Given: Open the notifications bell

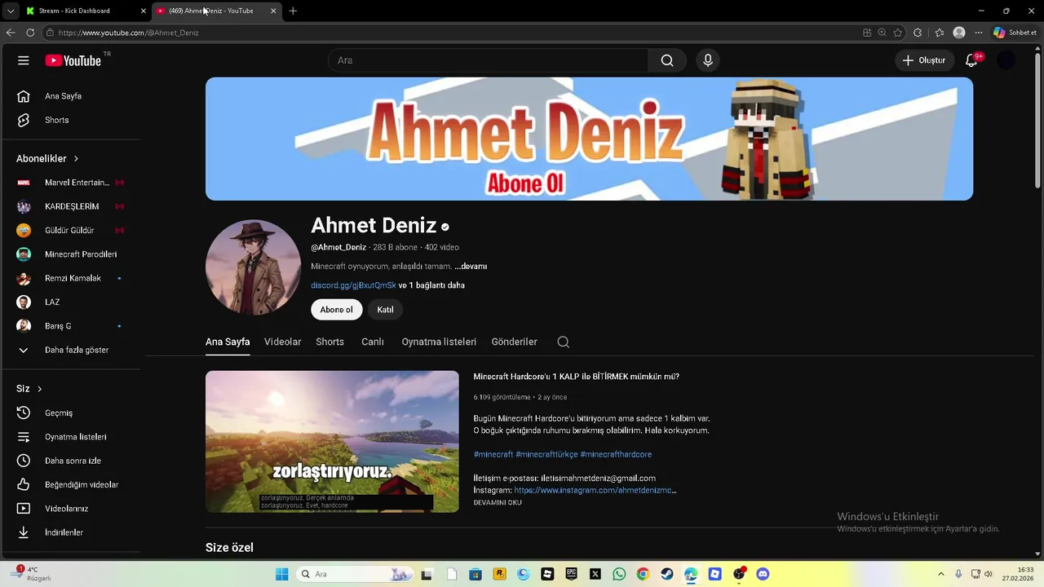Looking at the screenshot, I should (x=971, y=60).
